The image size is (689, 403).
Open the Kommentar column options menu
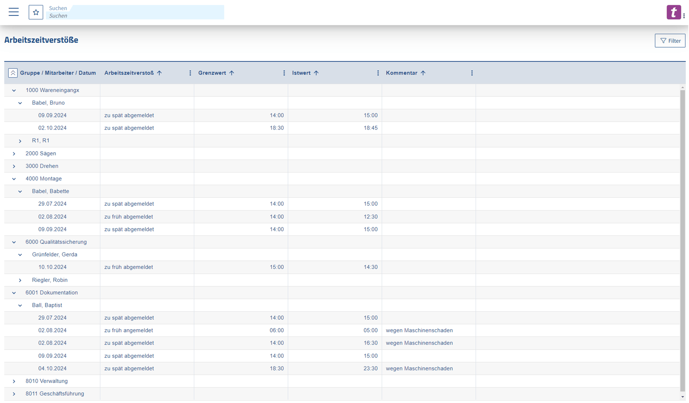click(472, 73)
